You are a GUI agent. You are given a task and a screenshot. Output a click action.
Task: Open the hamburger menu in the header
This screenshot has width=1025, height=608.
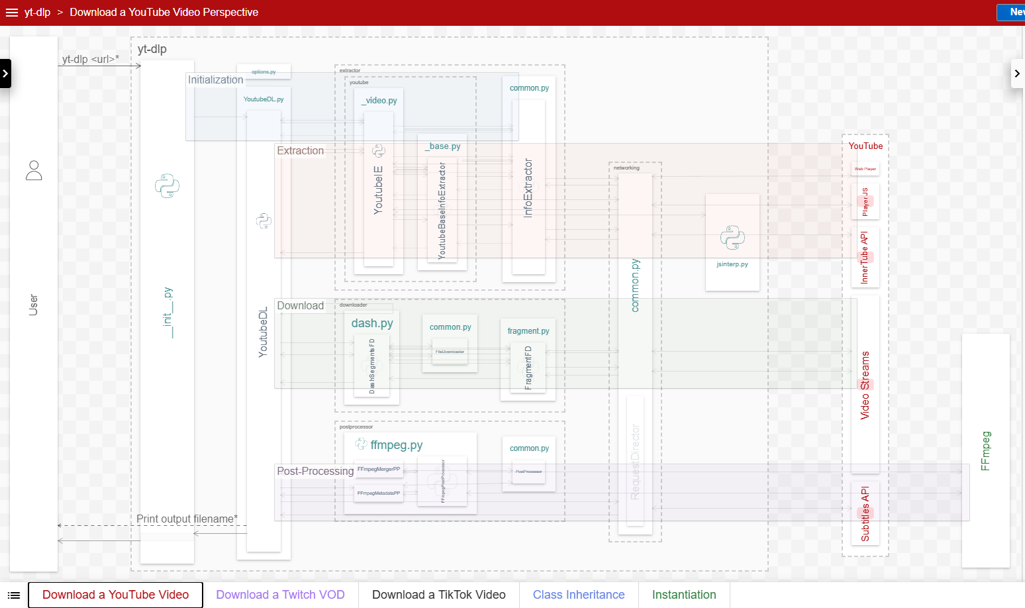(x=12, y=13)
